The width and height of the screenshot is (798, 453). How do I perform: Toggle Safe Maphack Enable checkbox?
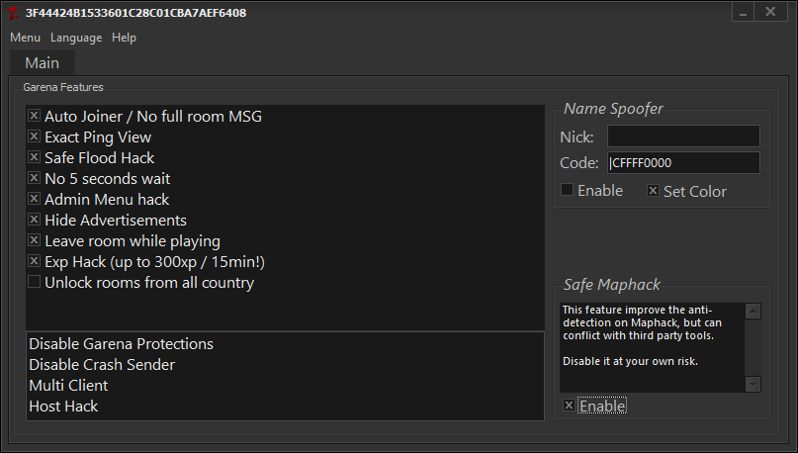coord(569,406)
